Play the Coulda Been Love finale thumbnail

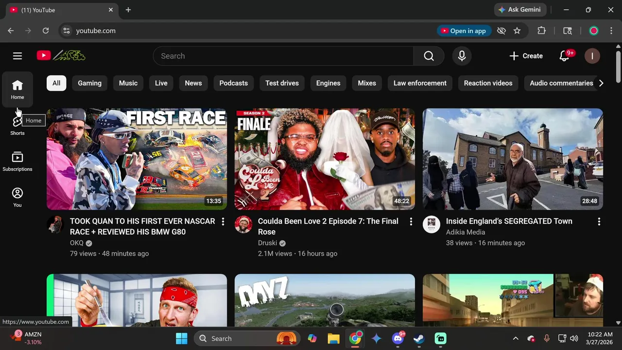coord(325,159)
